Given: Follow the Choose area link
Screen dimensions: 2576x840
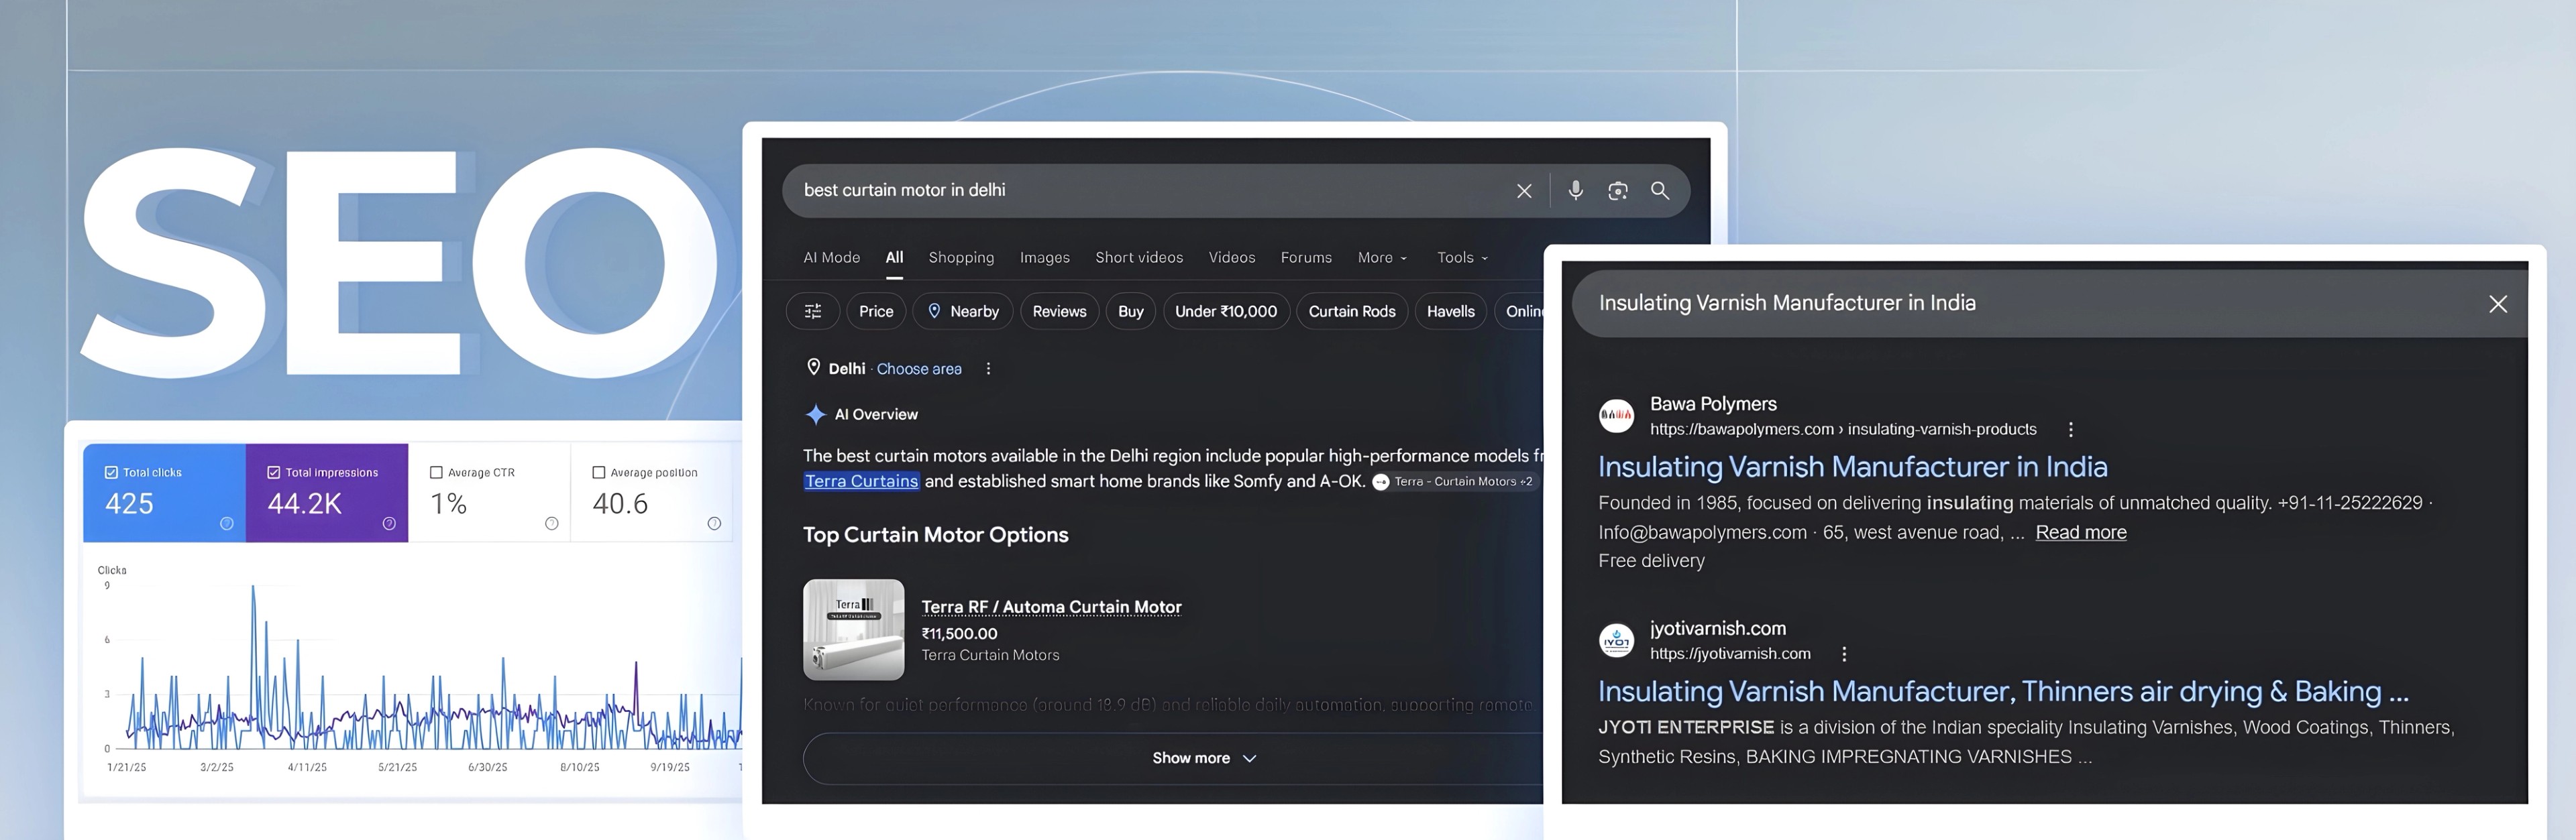Looking at the screenshot, I should (x=919, y=369).
